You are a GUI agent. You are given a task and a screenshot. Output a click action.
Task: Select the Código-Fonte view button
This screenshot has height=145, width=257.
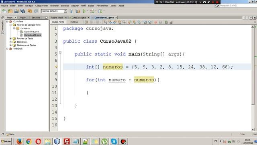pos(58,22)
